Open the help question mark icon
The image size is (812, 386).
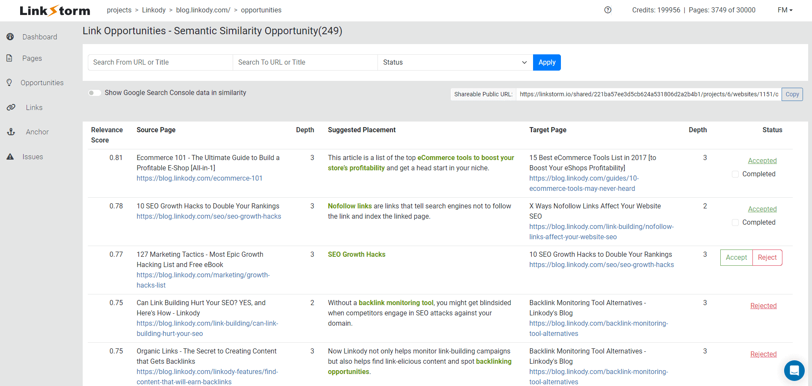click(x=607, y=10)
